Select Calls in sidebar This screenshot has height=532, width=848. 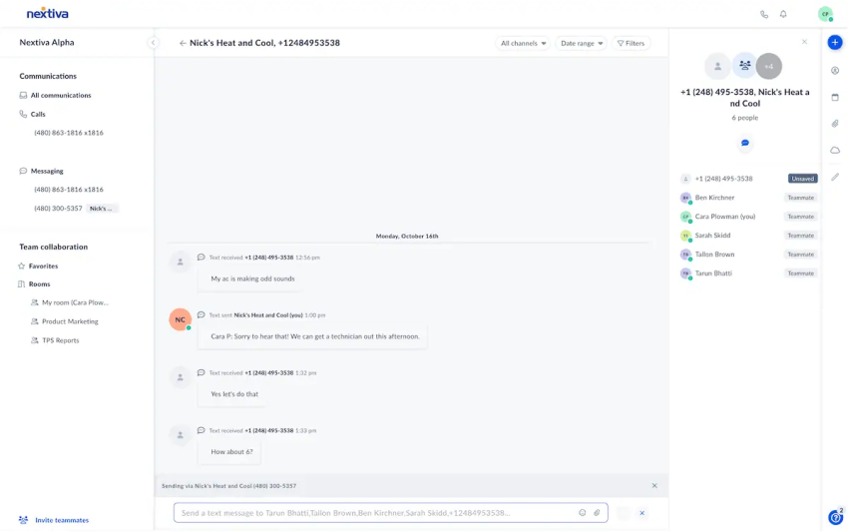tap(38, 114)
